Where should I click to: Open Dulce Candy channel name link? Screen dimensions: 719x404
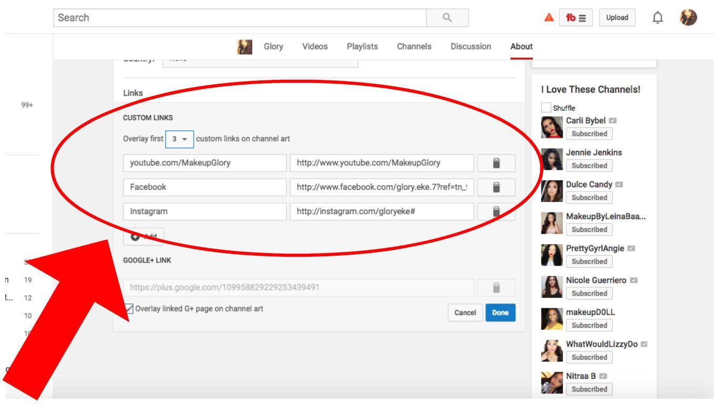589,185
